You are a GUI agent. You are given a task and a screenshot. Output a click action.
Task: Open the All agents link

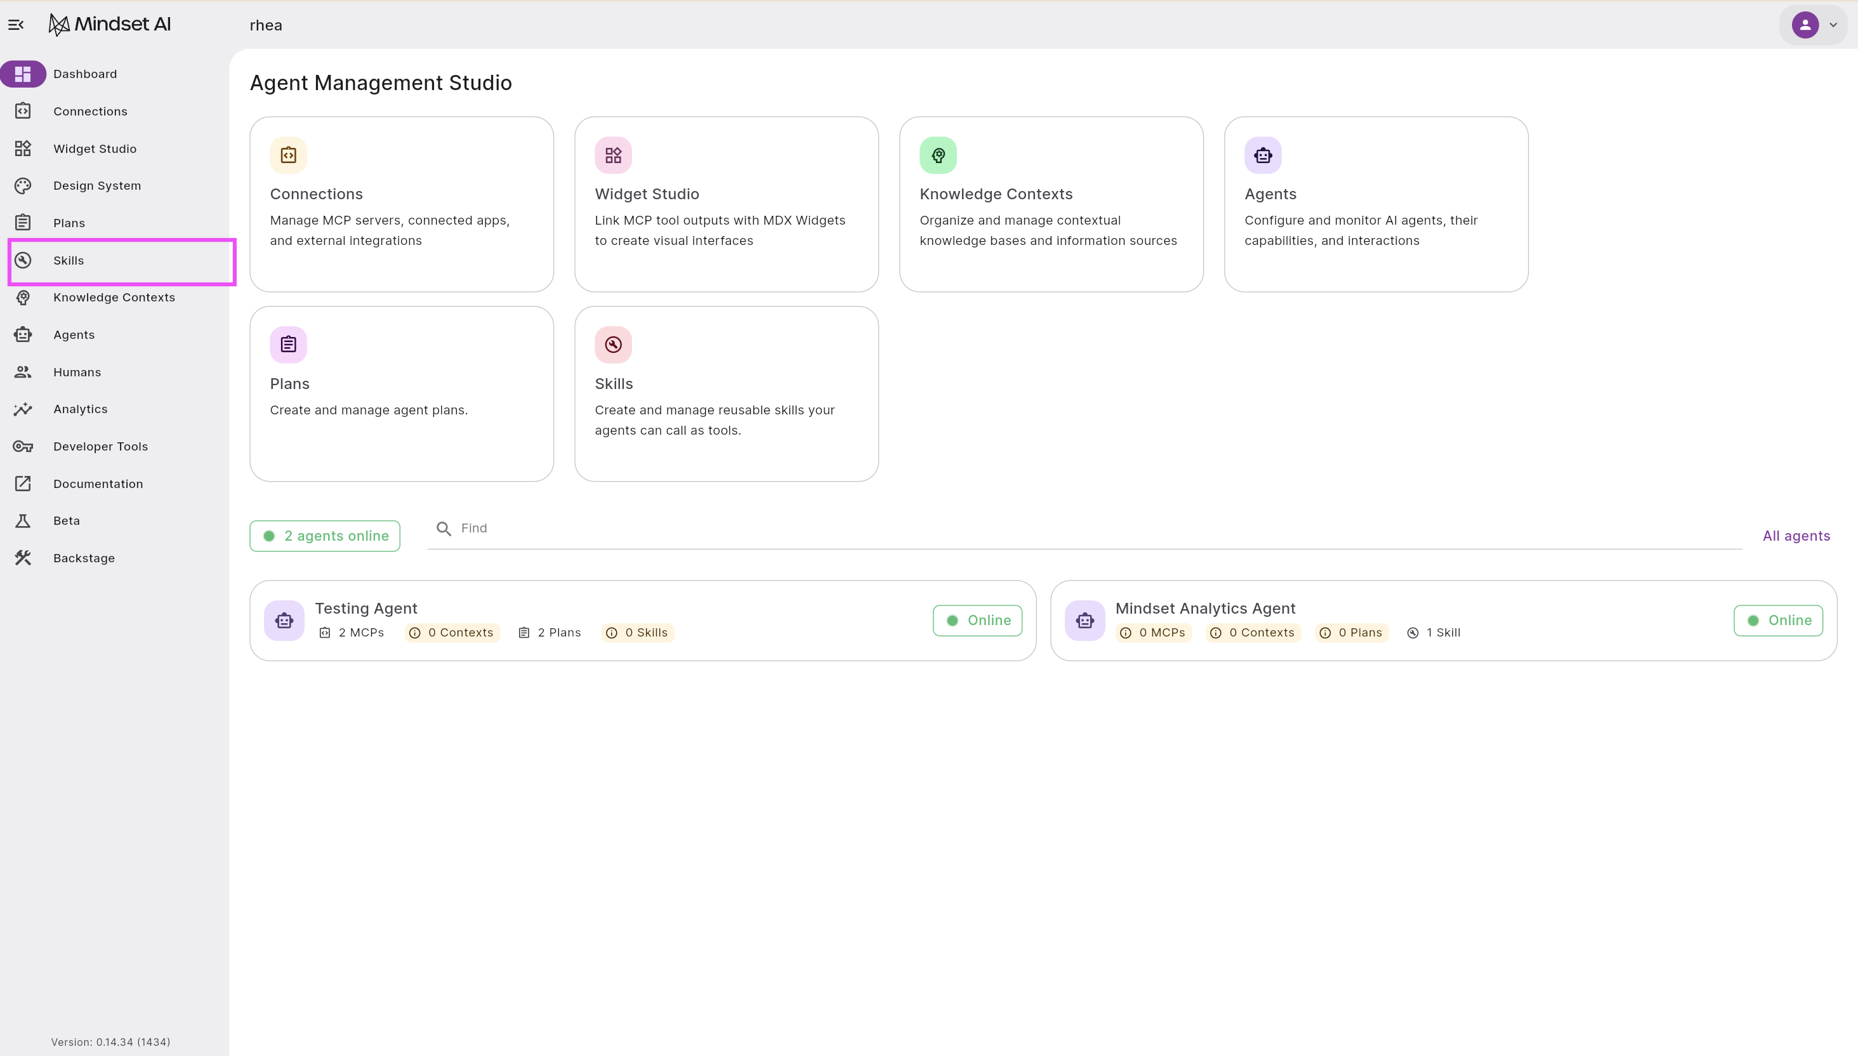1796,536
